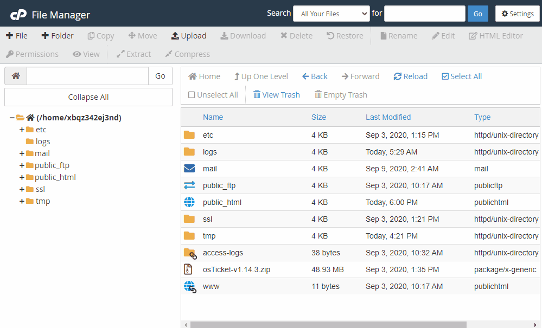This screenshot has height=328, width=542.
Task: Click the etc folder icon in list
Action: pyautogui.click(x=189, y=134)
